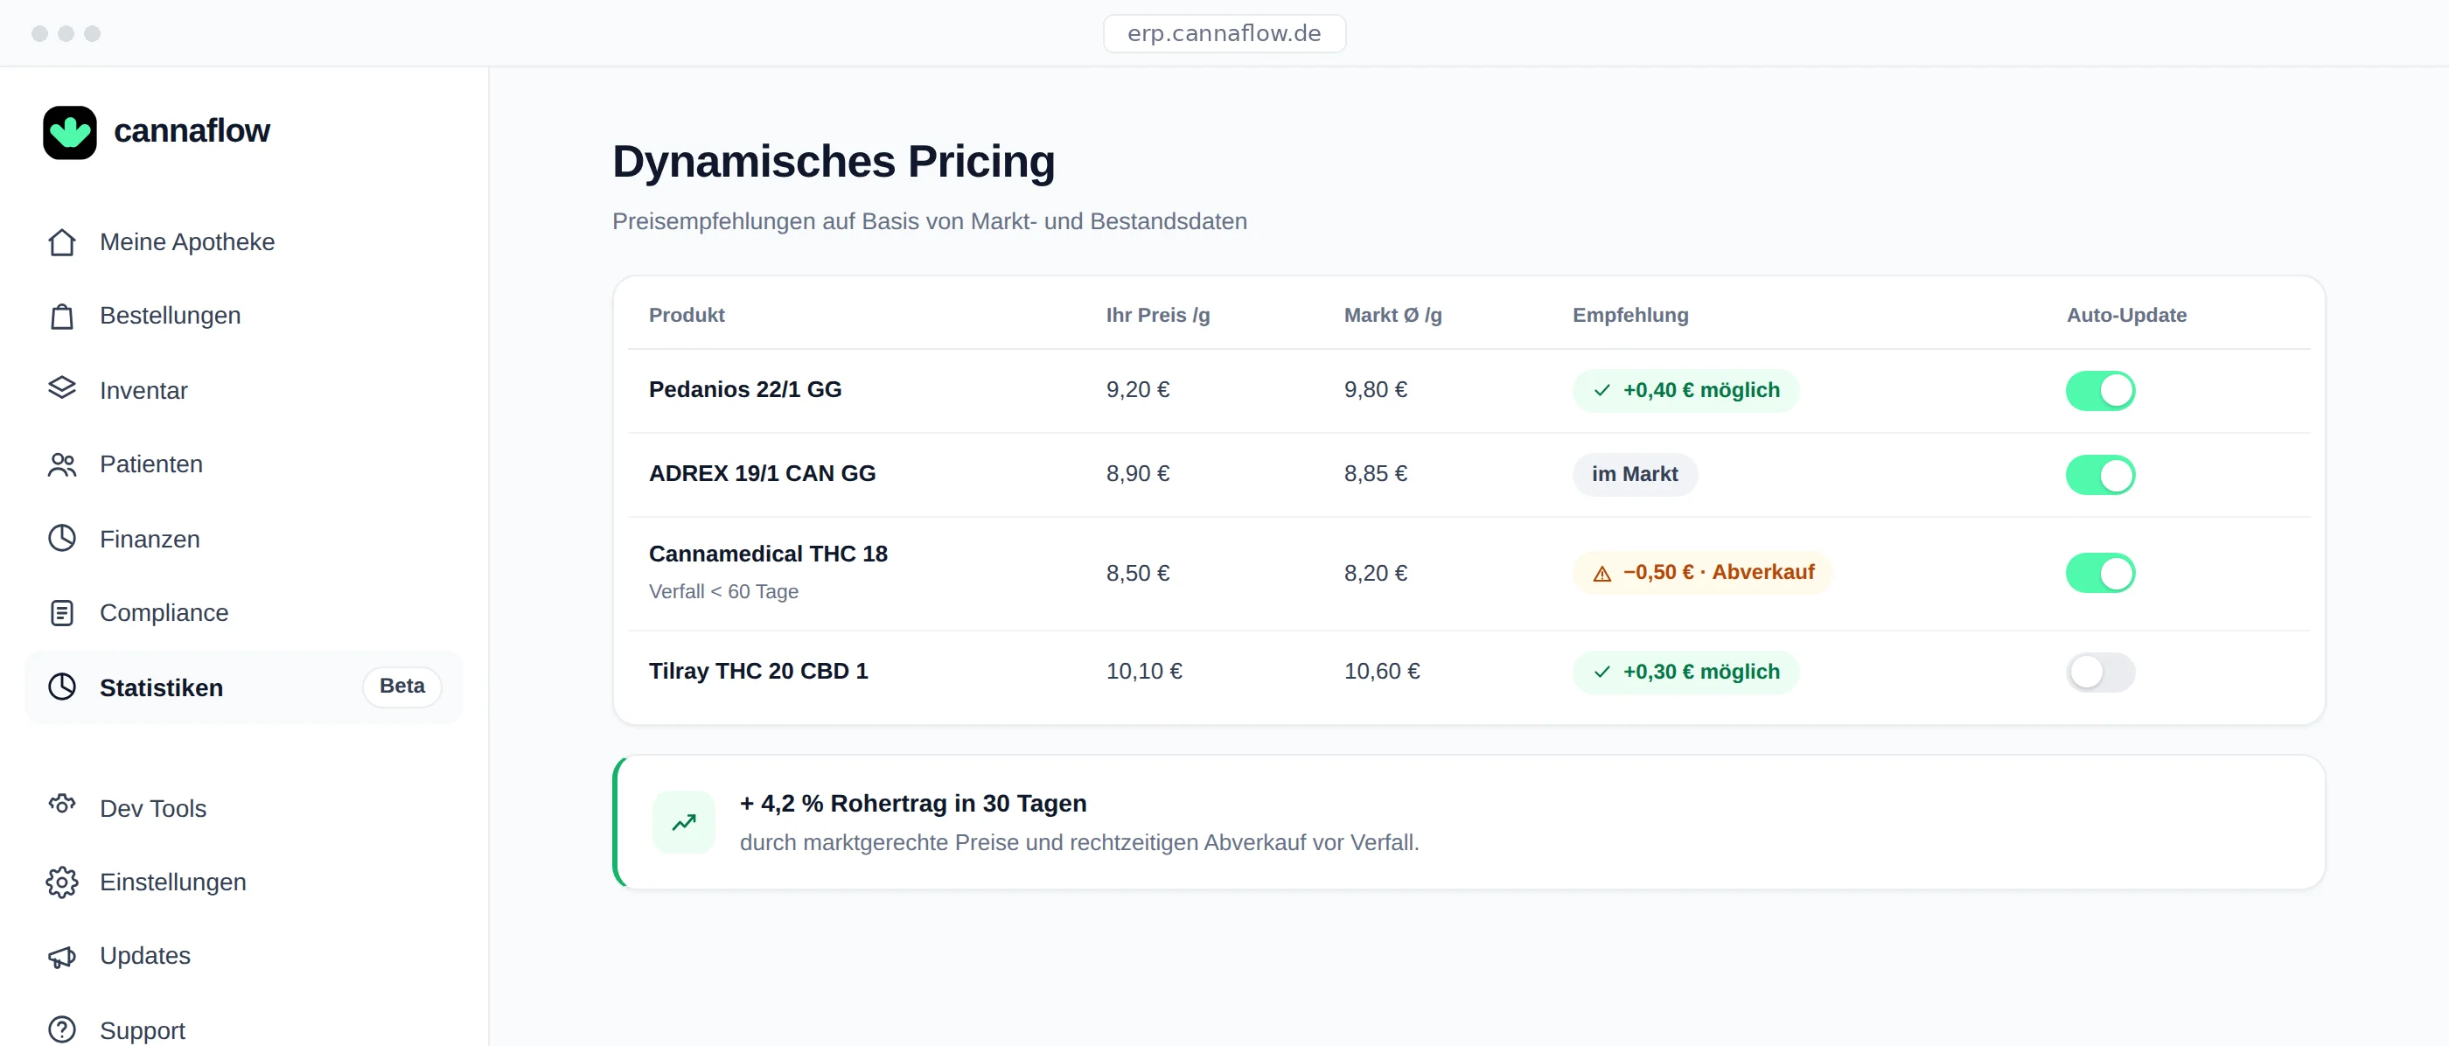Open Meine Apotheke in the sidebar

click(x=243, y=242)
